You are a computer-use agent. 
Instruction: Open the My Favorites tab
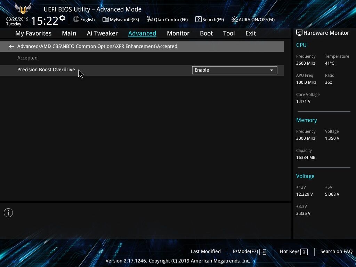click(33, 33)
